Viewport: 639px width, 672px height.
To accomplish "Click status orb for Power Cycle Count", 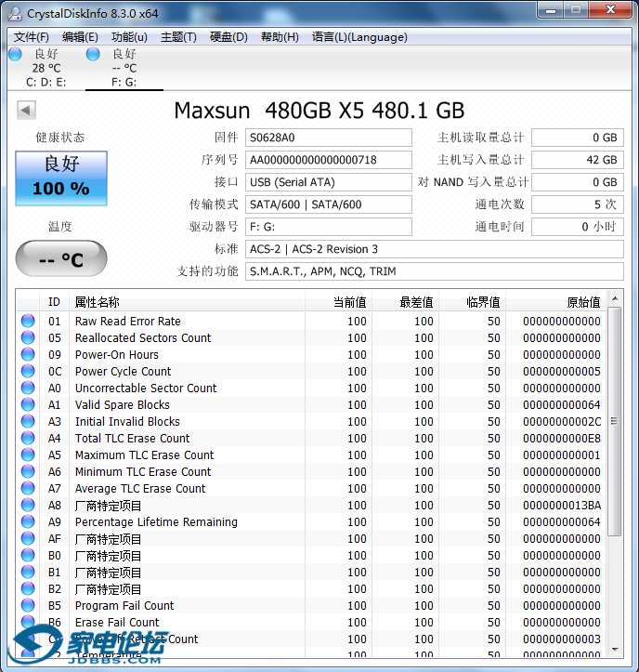I will click(28, 371).
